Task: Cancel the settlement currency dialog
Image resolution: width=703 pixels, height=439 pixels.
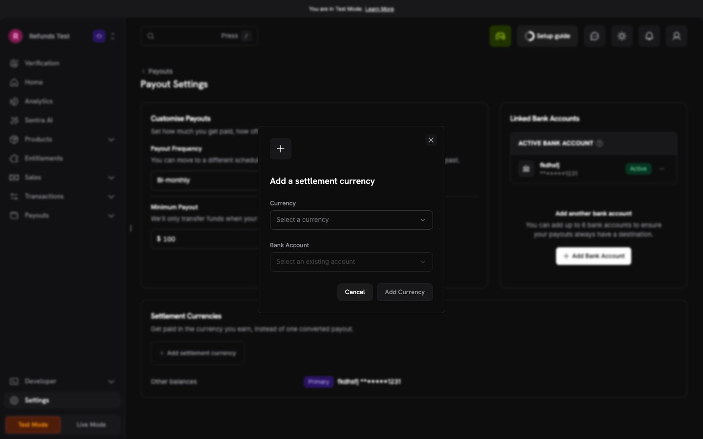Action: click(355, 292)
